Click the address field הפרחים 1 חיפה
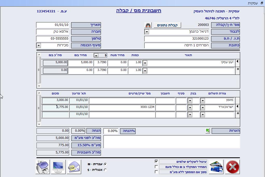 point(177,46)
